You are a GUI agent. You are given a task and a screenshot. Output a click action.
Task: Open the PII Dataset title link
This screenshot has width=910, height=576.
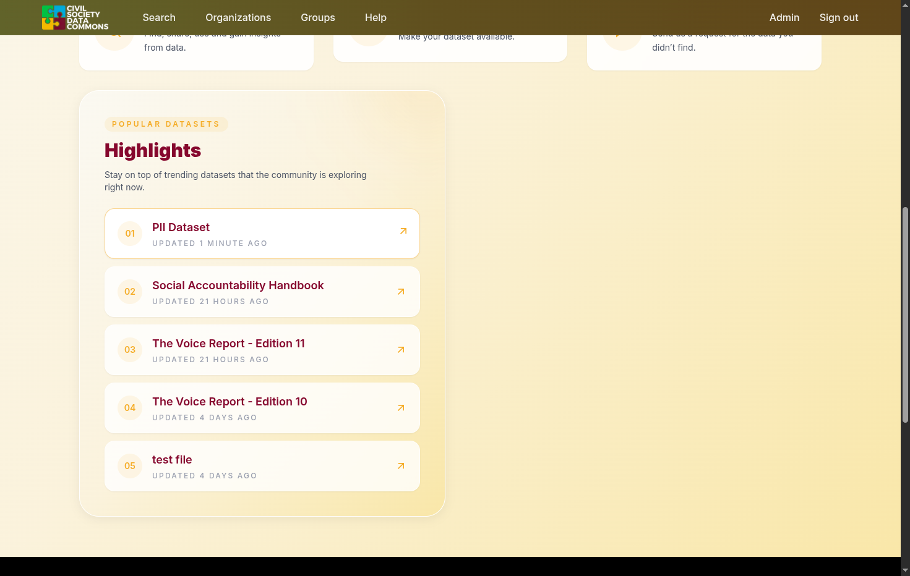point(181,227)
